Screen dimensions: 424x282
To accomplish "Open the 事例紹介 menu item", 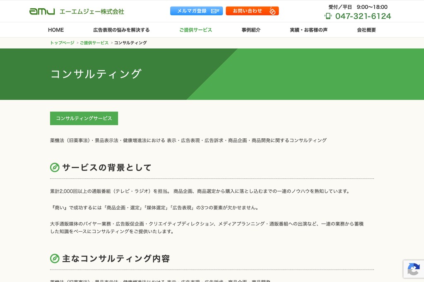I will click(251, 30).
